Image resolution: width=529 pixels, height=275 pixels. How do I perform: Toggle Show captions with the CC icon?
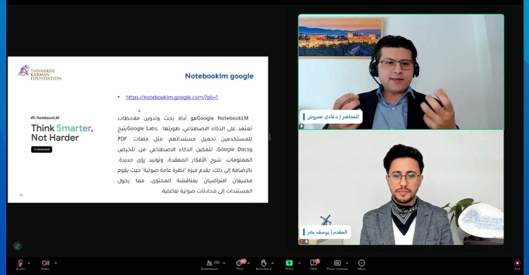point(337,263)
